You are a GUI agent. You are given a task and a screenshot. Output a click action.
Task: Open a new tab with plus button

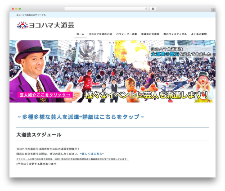pyautogui.click(x=213, y=10)
